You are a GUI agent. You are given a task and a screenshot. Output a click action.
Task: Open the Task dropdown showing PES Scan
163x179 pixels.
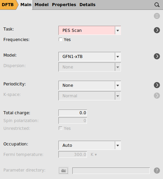[90, 31]
